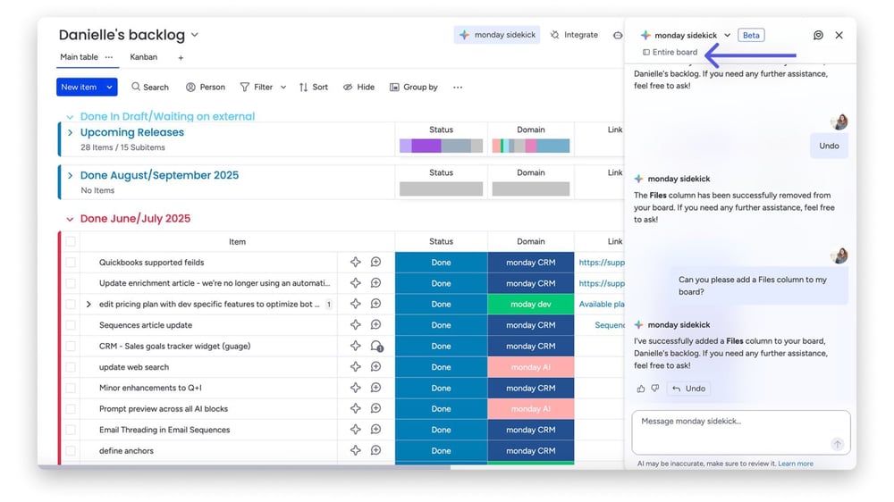The height and width of the screenshot is (502, 894).
Task: Open updates bubble on Minor enhancements to Q+I row
Action: (375, 388)
